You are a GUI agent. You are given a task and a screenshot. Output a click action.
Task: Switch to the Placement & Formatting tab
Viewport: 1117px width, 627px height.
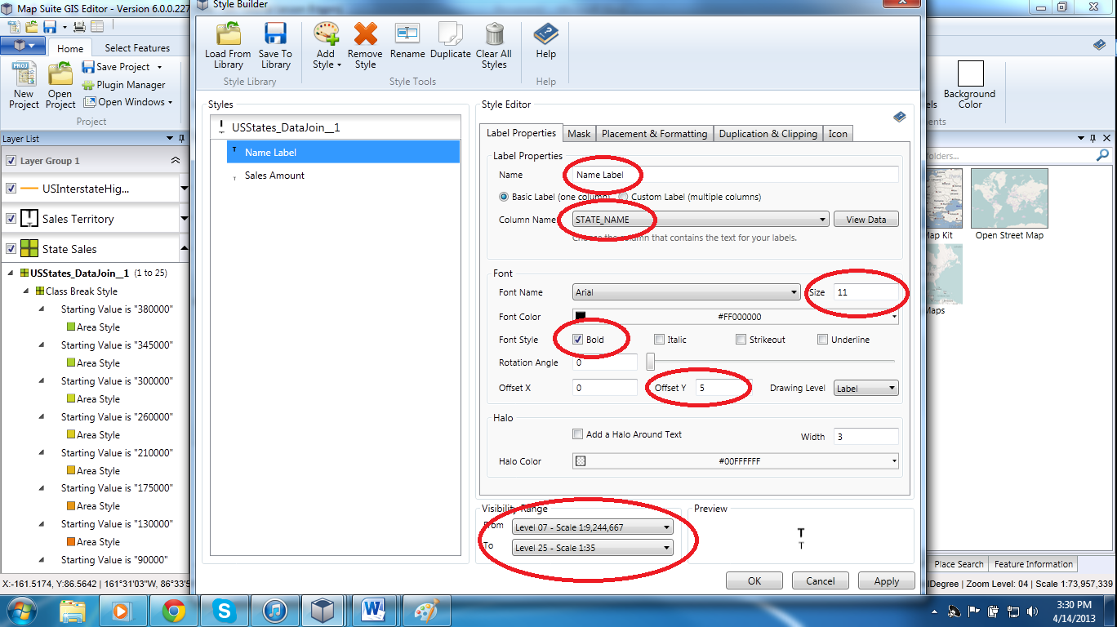[654, 134]
